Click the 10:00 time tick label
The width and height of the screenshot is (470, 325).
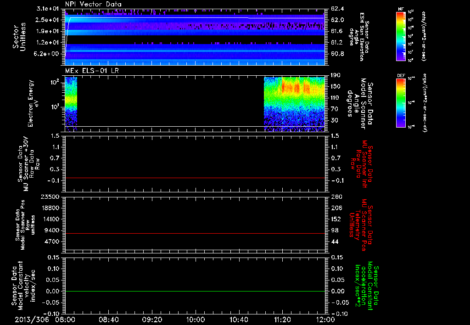pos(196,319)
